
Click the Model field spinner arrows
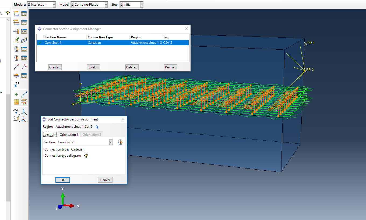(x=72, y=5)
